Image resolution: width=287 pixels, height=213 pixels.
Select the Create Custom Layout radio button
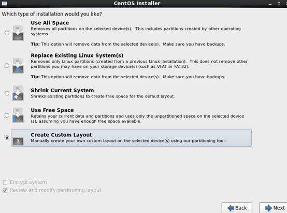tap(7, 137)
